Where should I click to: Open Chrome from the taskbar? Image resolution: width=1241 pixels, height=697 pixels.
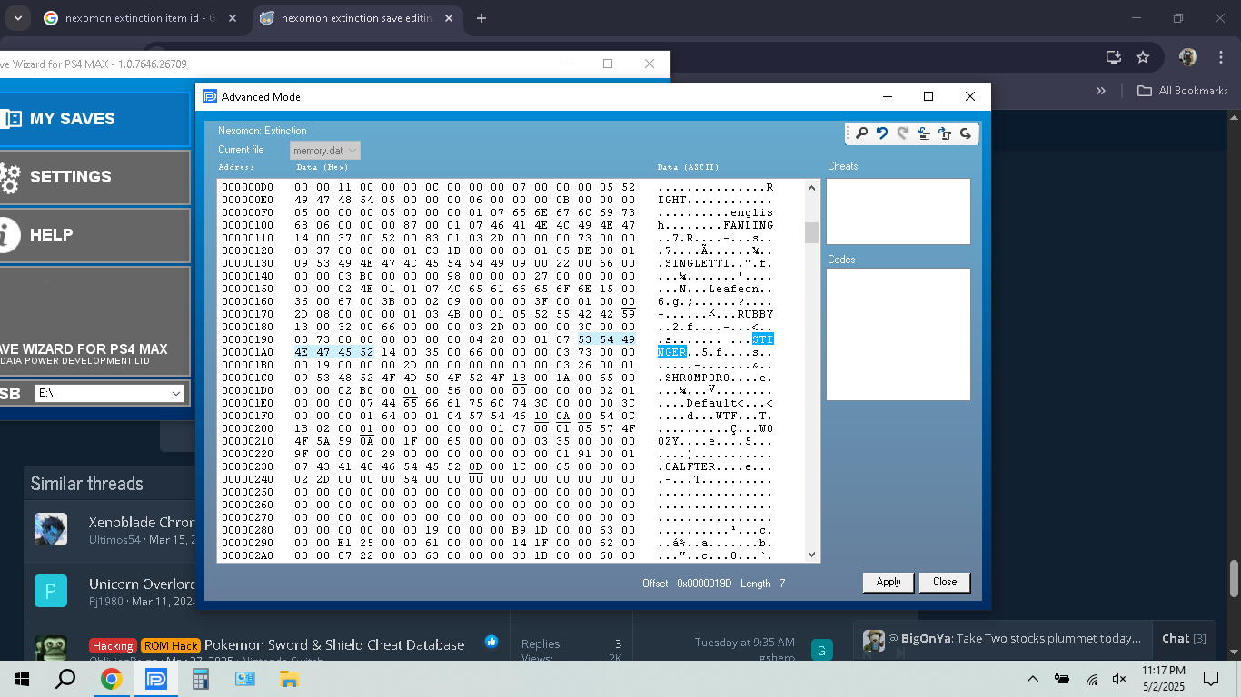112,679
